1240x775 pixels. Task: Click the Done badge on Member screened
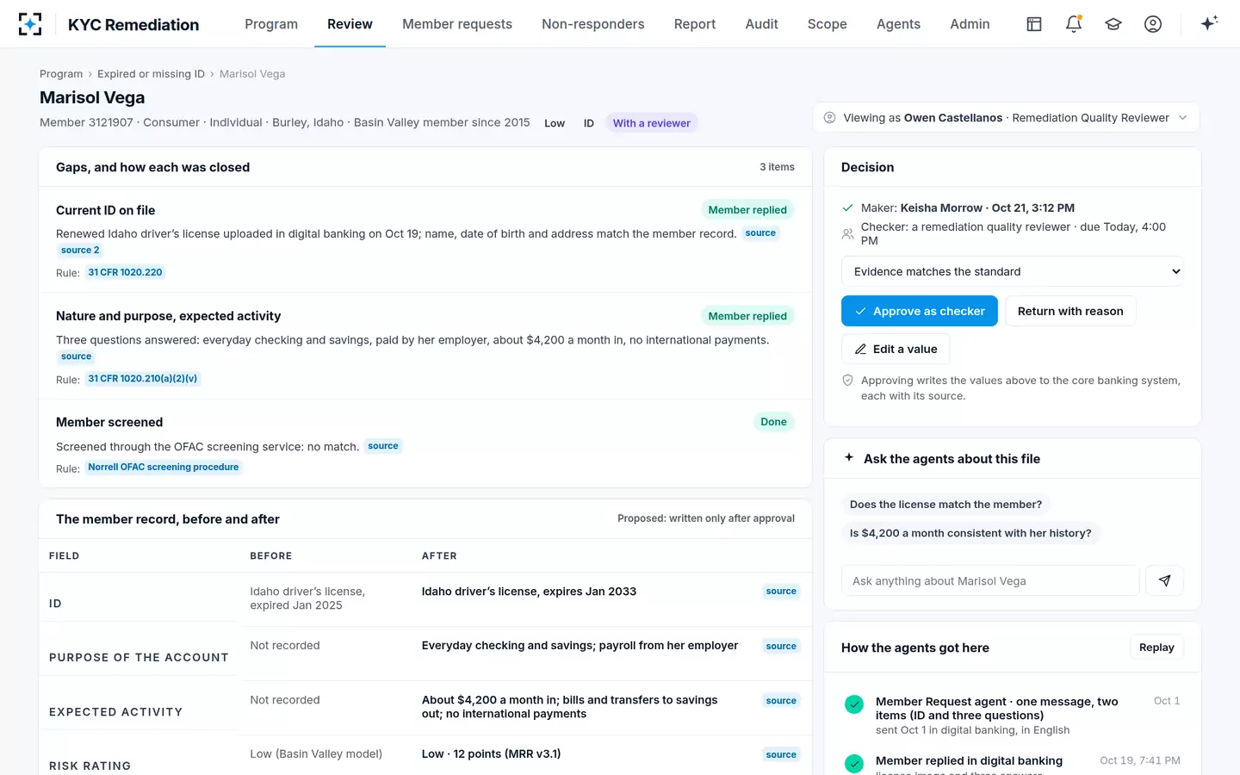773,422
